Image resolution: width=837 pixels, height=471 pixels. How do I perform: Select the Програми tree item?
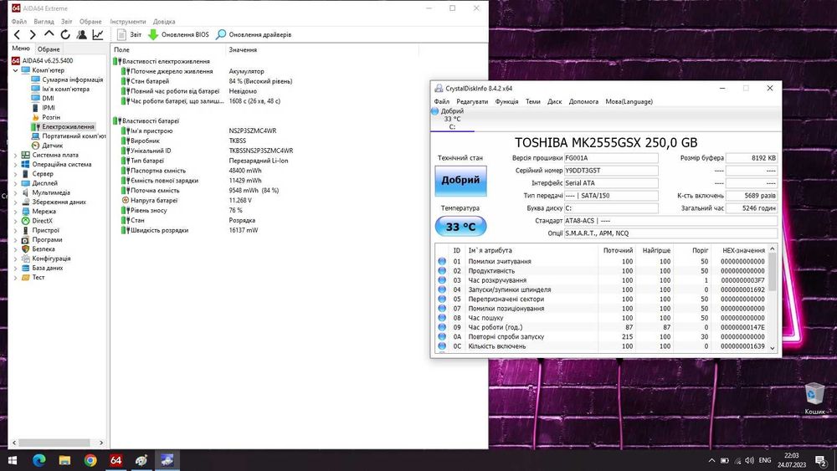click(47, 239)
